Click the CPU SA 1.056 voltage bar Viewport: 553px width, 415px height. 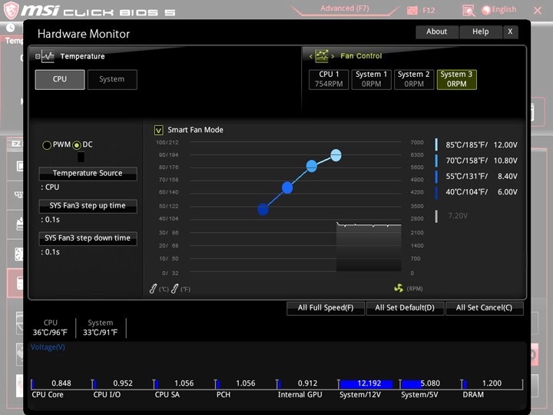pyautogui.click(x=184, y=384)
